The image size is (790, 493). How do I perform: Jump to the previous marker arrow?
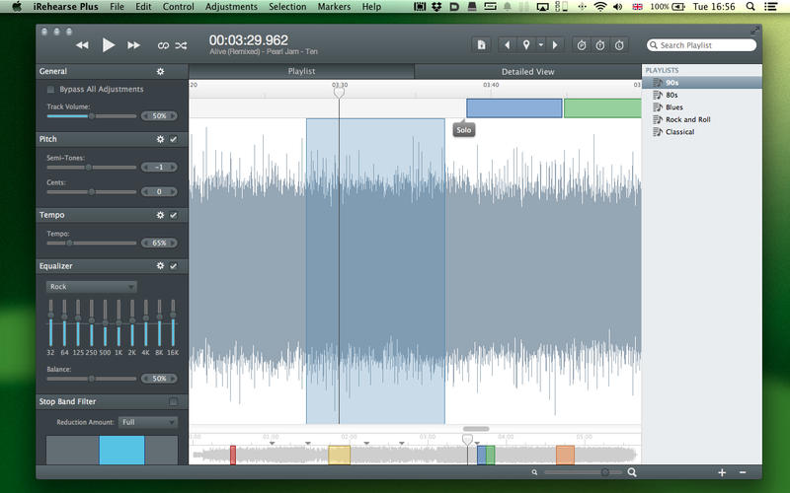508,45
